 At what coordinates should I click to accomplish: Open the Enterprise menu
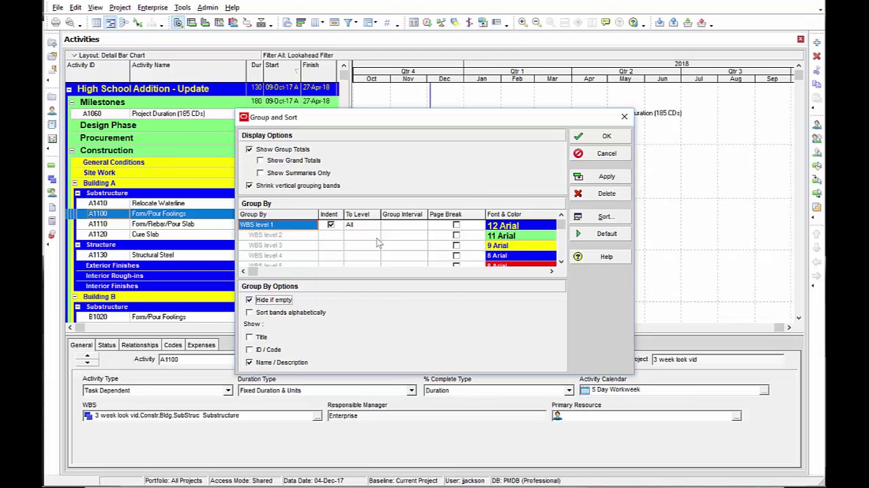(x=152, y=7)
